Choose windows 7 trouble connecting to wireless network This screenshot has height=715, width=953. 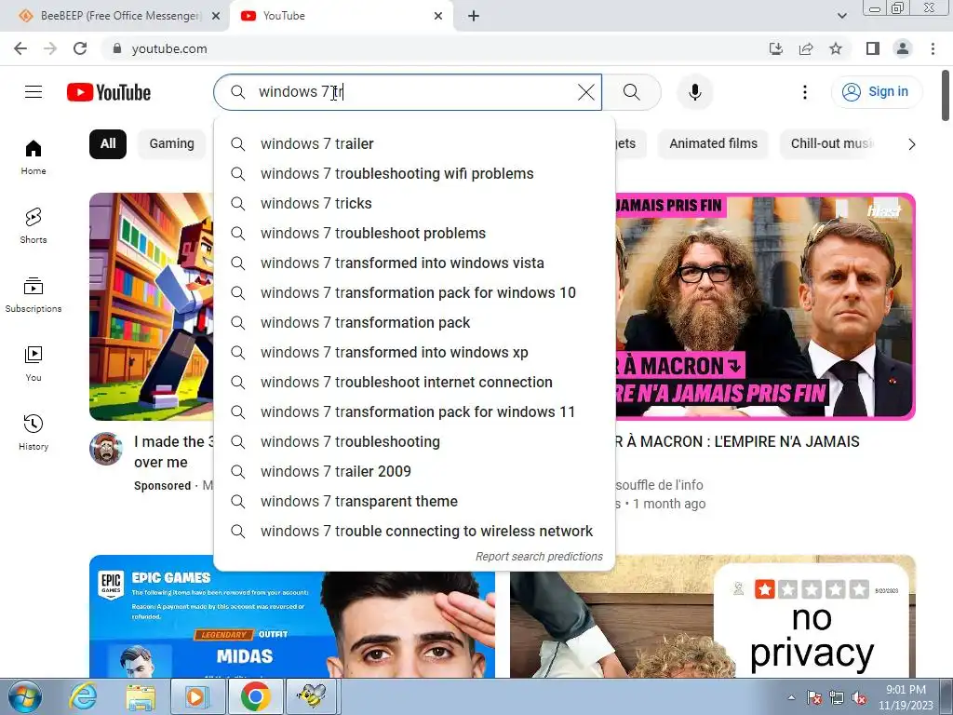pos(414,532)
